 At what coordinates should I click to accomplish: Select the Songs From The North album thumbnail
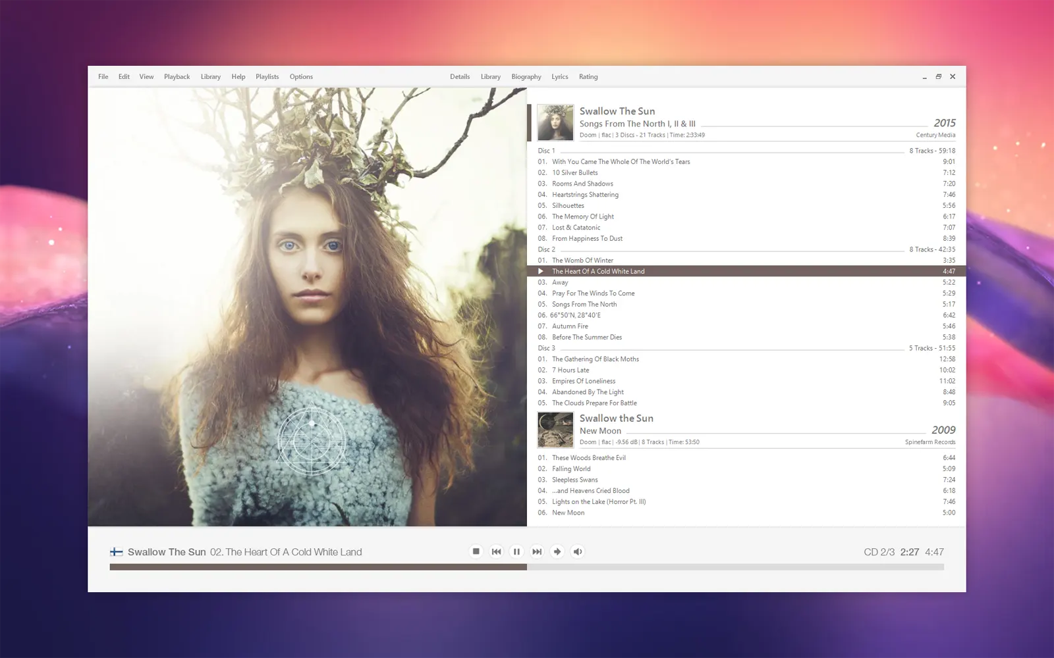555,122
